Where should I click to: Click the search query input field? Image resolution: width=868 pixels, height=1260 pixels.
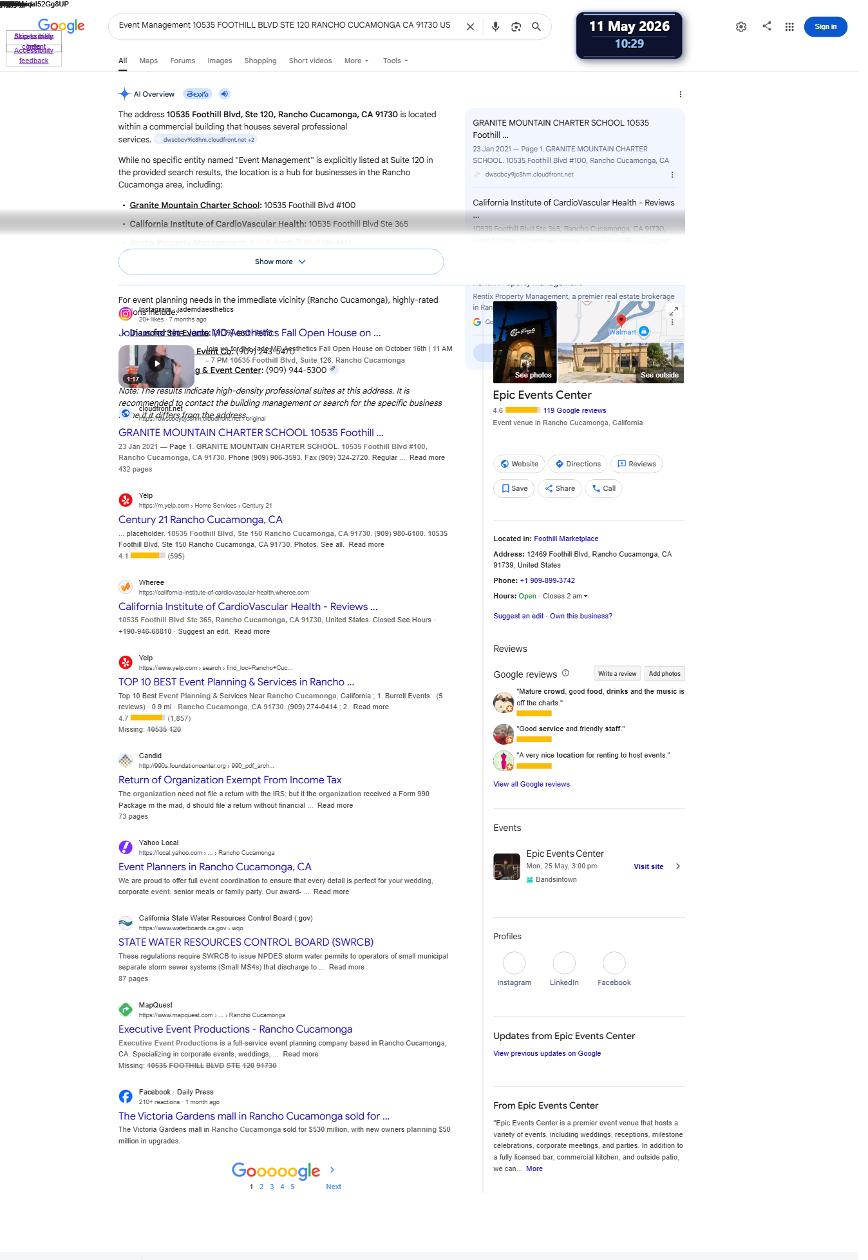coord(285,25)
